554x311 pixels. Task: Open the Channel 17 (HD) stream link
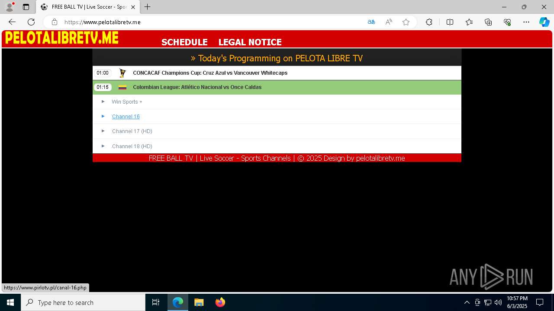[132, 131]
